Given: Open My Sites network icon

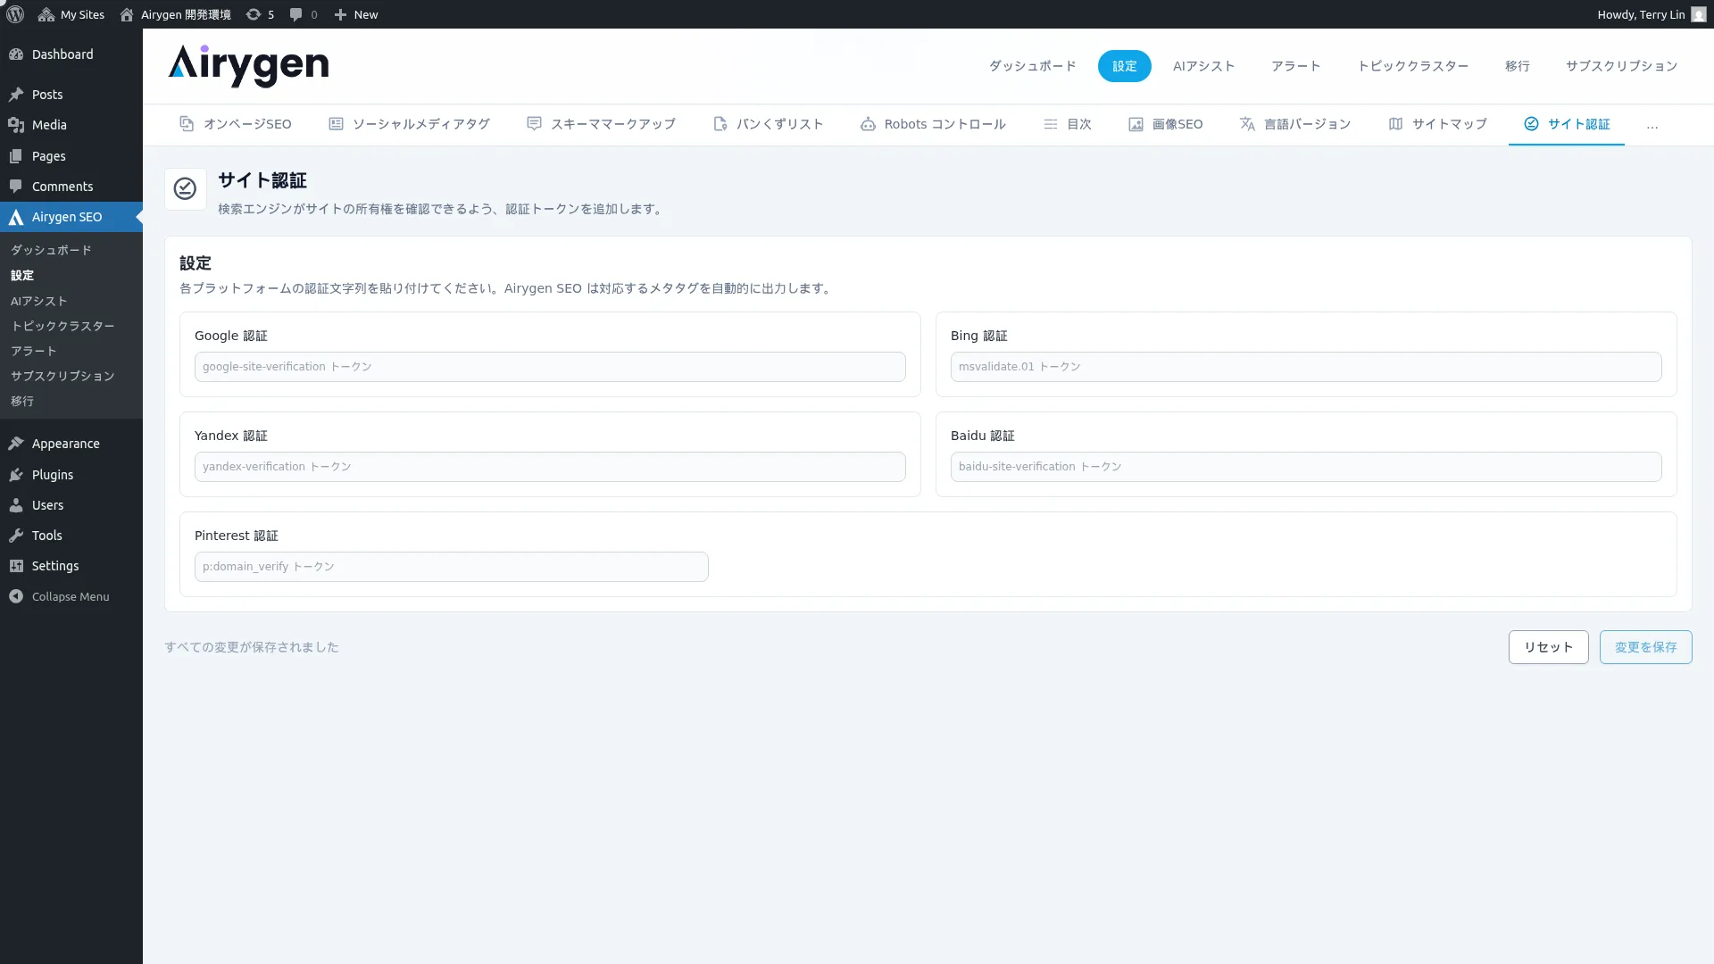Looking at the screenshot, I should 46,14.
